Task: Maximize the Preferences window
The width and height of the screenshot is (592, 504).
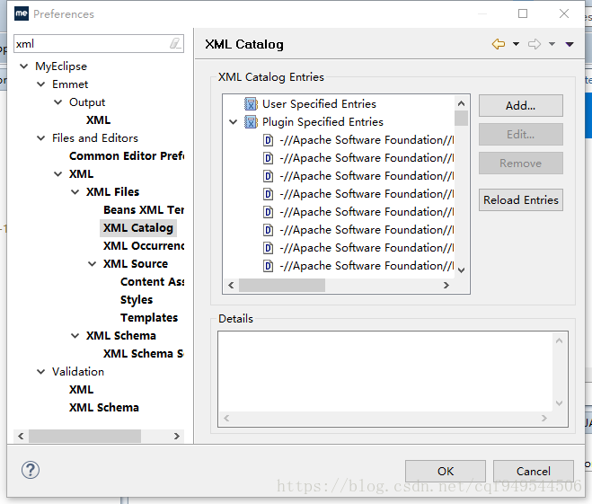Action: coord(523,14)
